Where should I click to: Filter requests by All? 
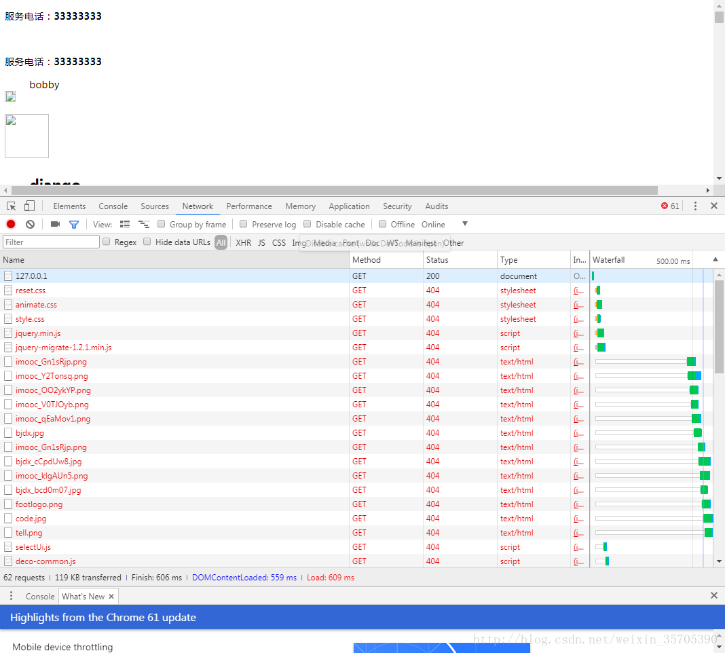[x=221, y=242]
